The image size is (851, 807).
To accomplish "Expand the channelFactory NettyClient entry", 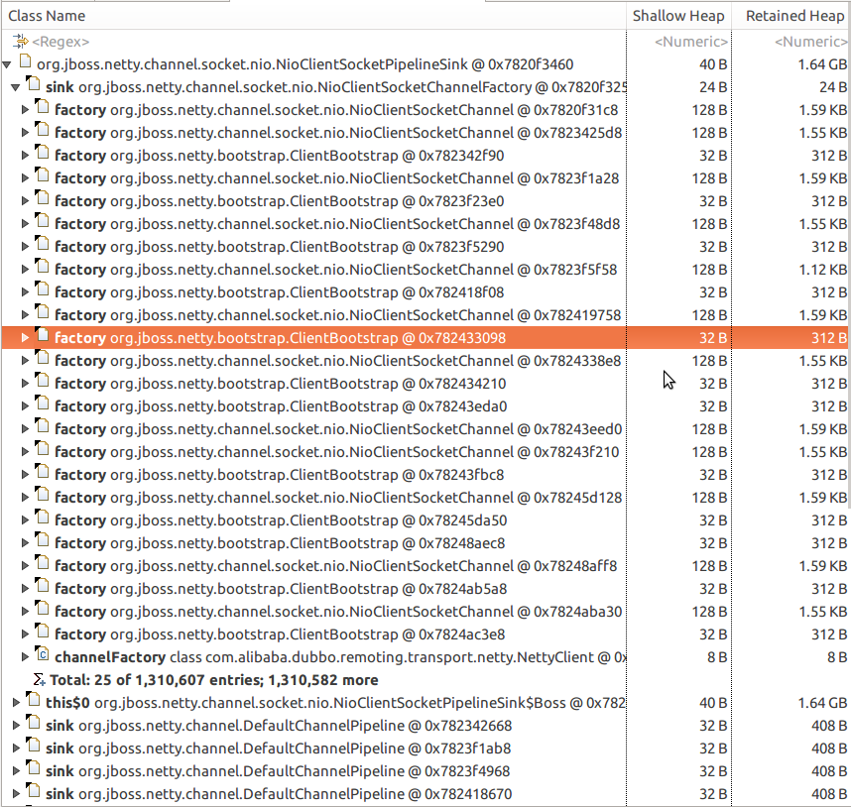I will tap(24, 656).
